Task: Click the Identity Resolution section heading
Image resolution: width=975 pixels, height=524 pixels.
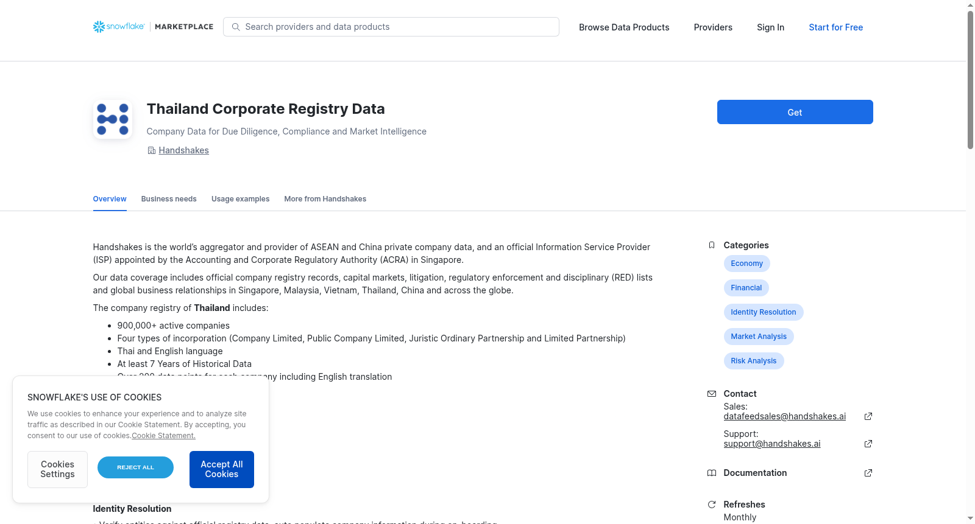Action: pos(132,509)
